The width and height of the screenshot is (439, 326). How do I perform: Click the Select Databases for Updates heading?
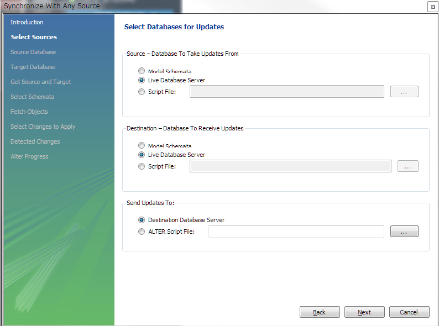pos(174,27)
